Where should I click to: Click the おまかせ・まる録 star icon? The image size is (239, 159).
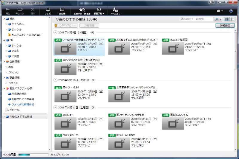click(82, 11)
